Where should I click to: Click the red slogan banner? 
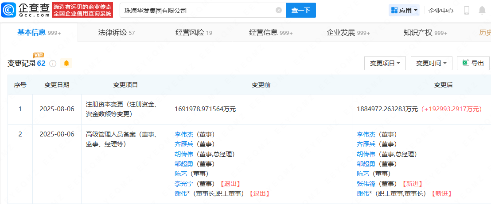pos(82,10)
